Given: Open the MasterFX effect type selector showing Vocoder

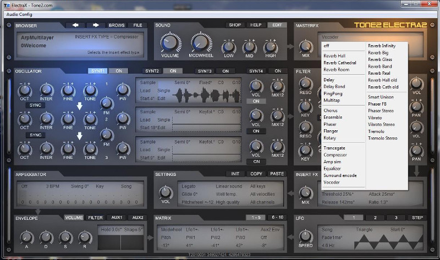Looking at the screenshot, I should [330, 37].
